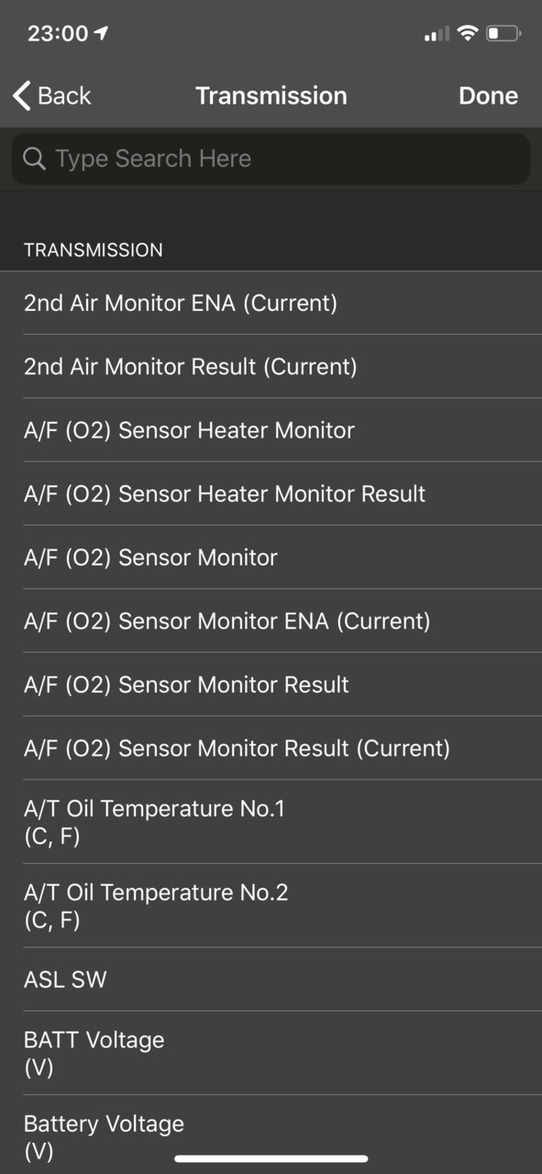Screen dimensions: 542x1174
Task: Tap the Wi-Fi status icon
Action: click(x=468, y=34)
